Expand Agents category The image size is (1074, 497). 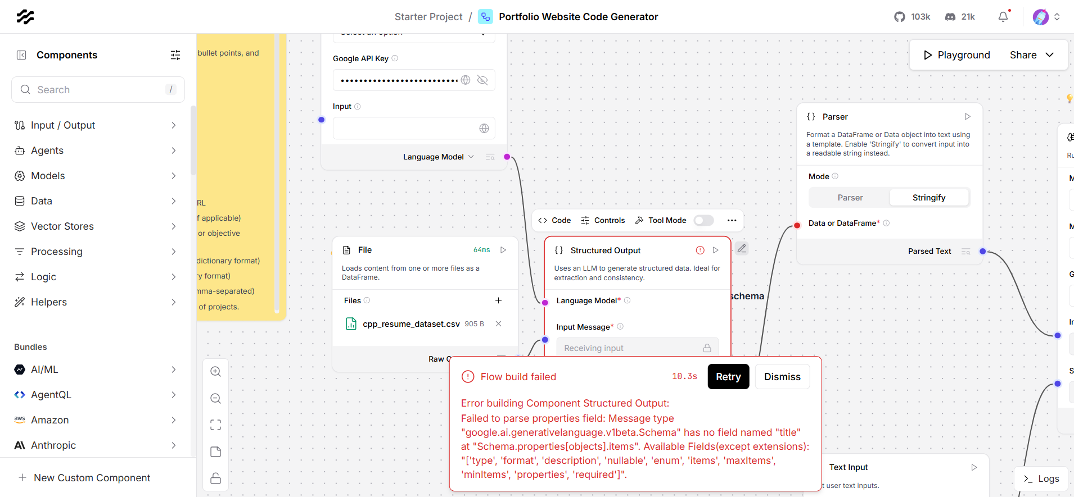coord(96,151)
